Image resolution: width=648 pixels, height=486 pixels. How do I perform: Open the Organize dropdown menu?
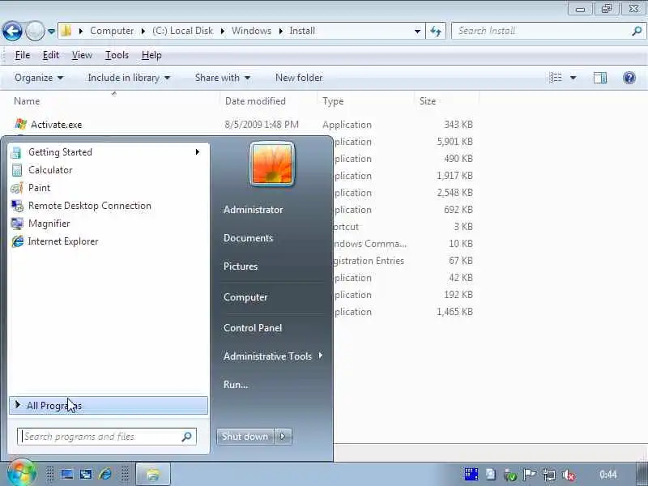[39, 78]
